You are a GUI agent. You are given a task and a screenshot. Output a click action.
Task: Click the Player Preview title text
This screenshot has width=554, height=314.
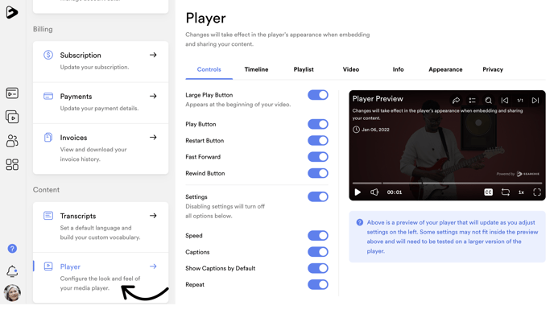378,99
